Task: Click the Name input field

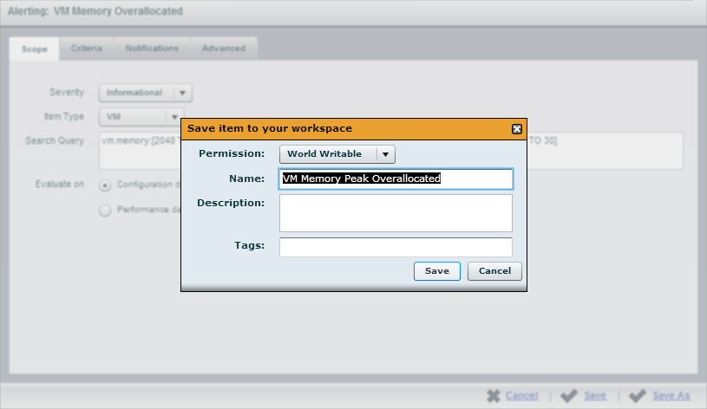Action: (x=396, y=179)
